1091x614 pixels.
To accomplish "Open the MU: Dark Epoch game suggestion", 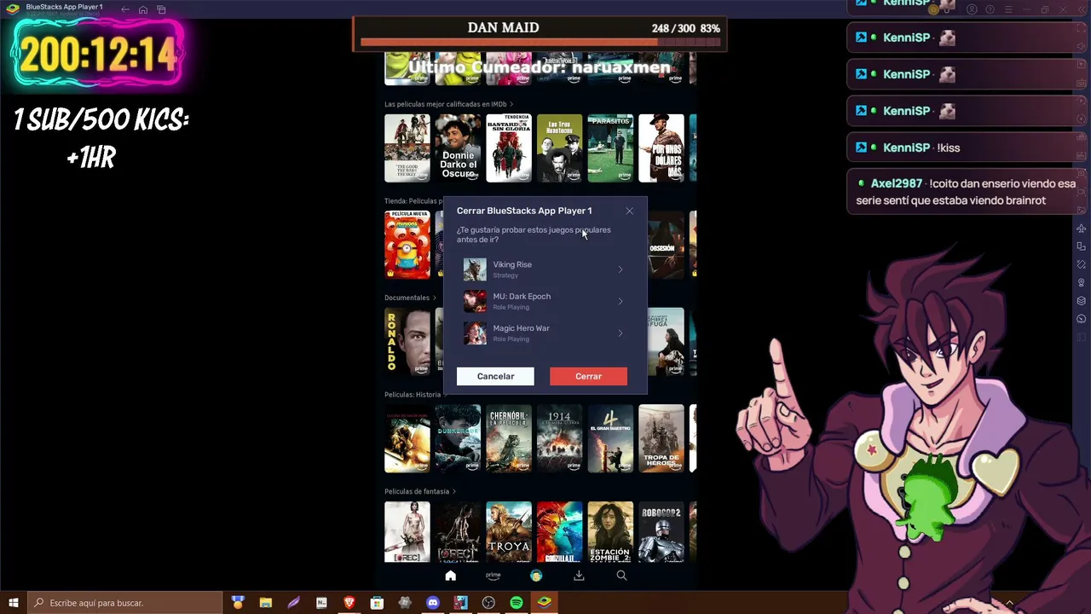I will (x=545, y=301).
